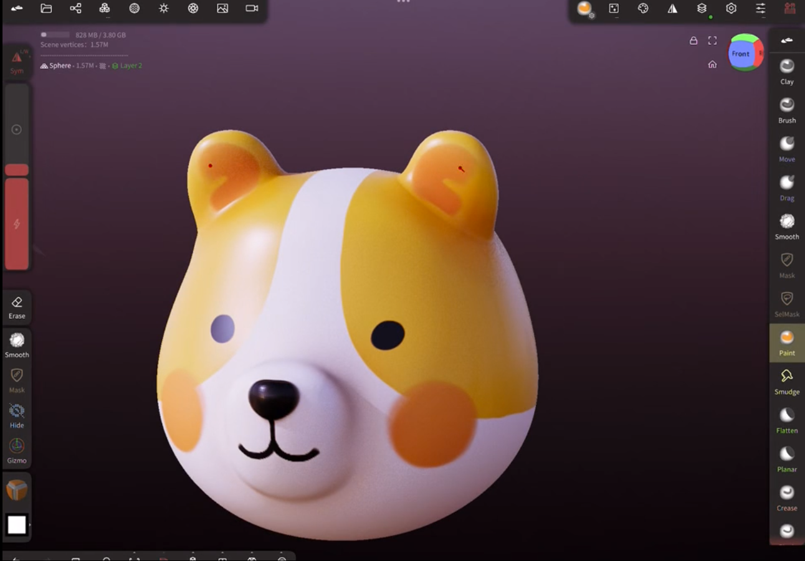
Task: Tap the Nomad logo in top-left toolbar
Action: pos(17,8)
